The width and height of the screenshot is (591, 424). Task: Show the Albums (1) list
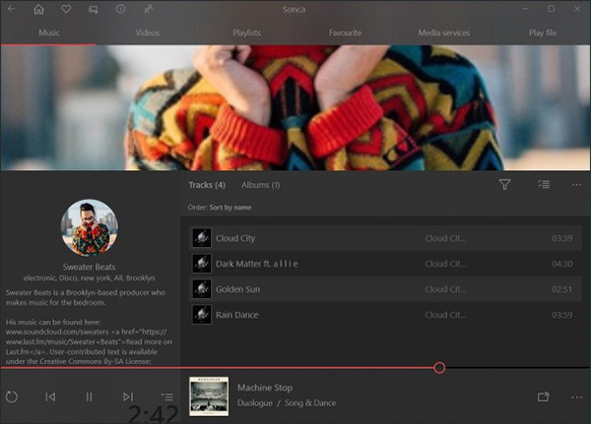260,185
